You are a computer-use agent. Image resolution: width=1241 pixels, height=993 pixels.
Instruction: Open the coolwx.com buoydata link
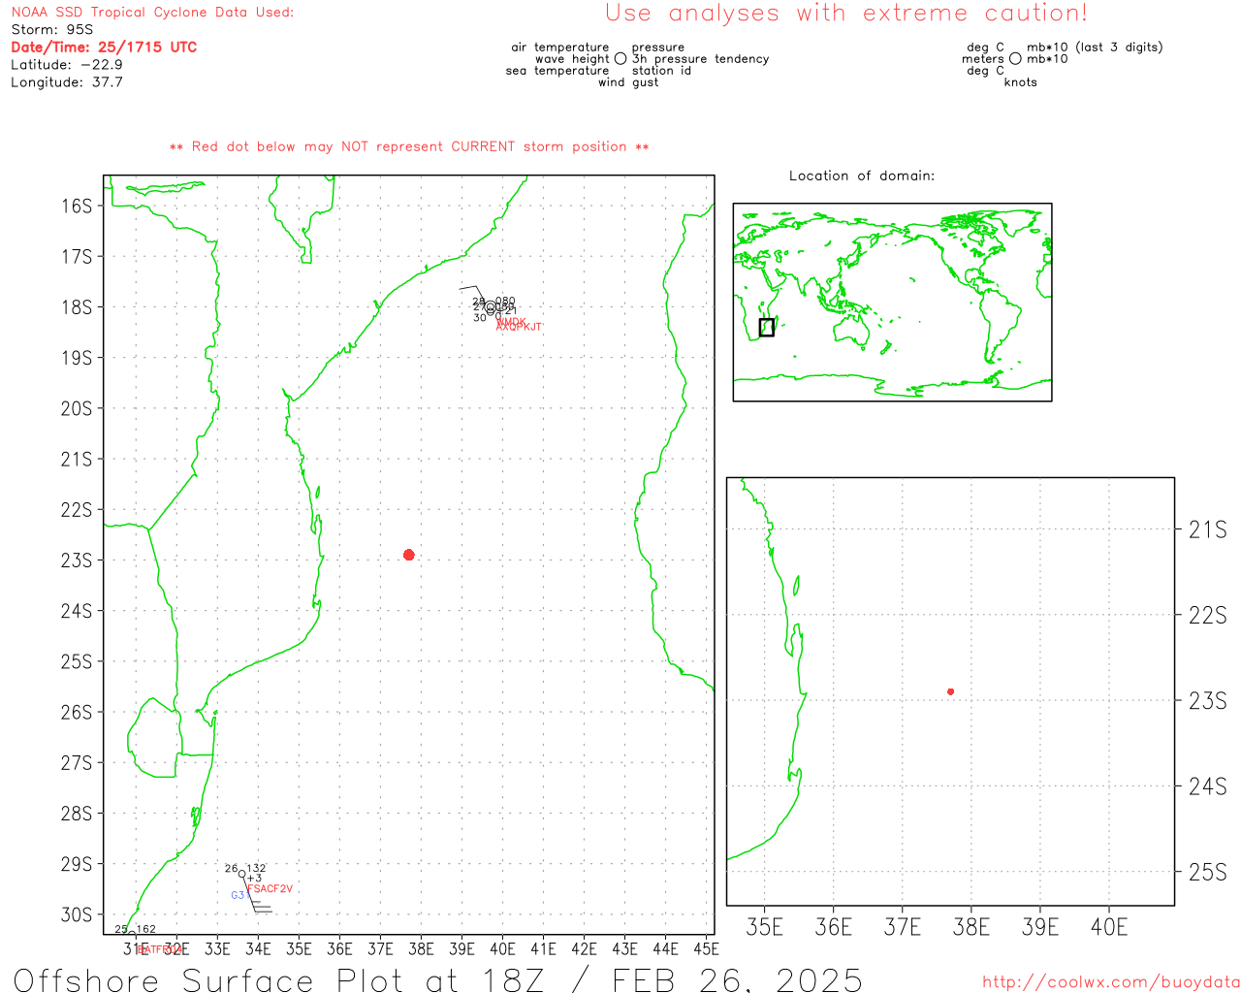click(1111, 982)
